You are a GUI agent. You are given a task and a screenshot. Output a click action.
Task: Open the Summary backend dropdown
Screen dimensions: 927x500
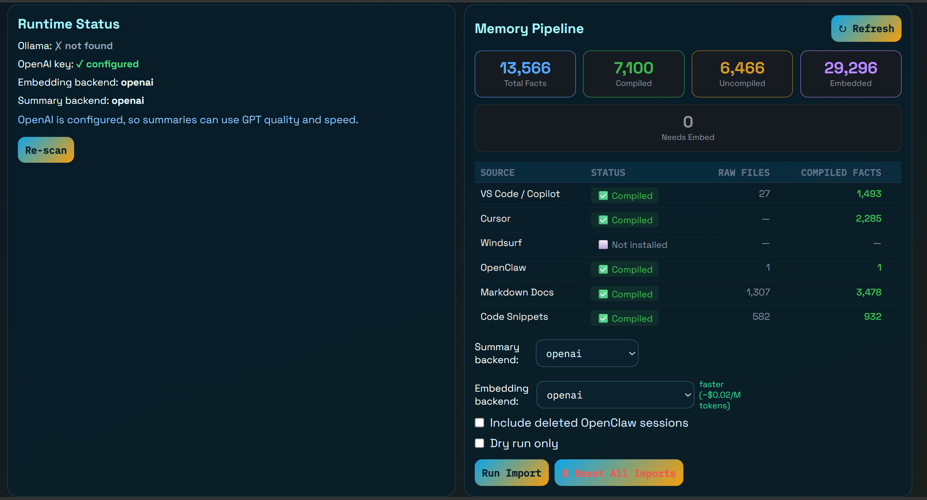586,353
